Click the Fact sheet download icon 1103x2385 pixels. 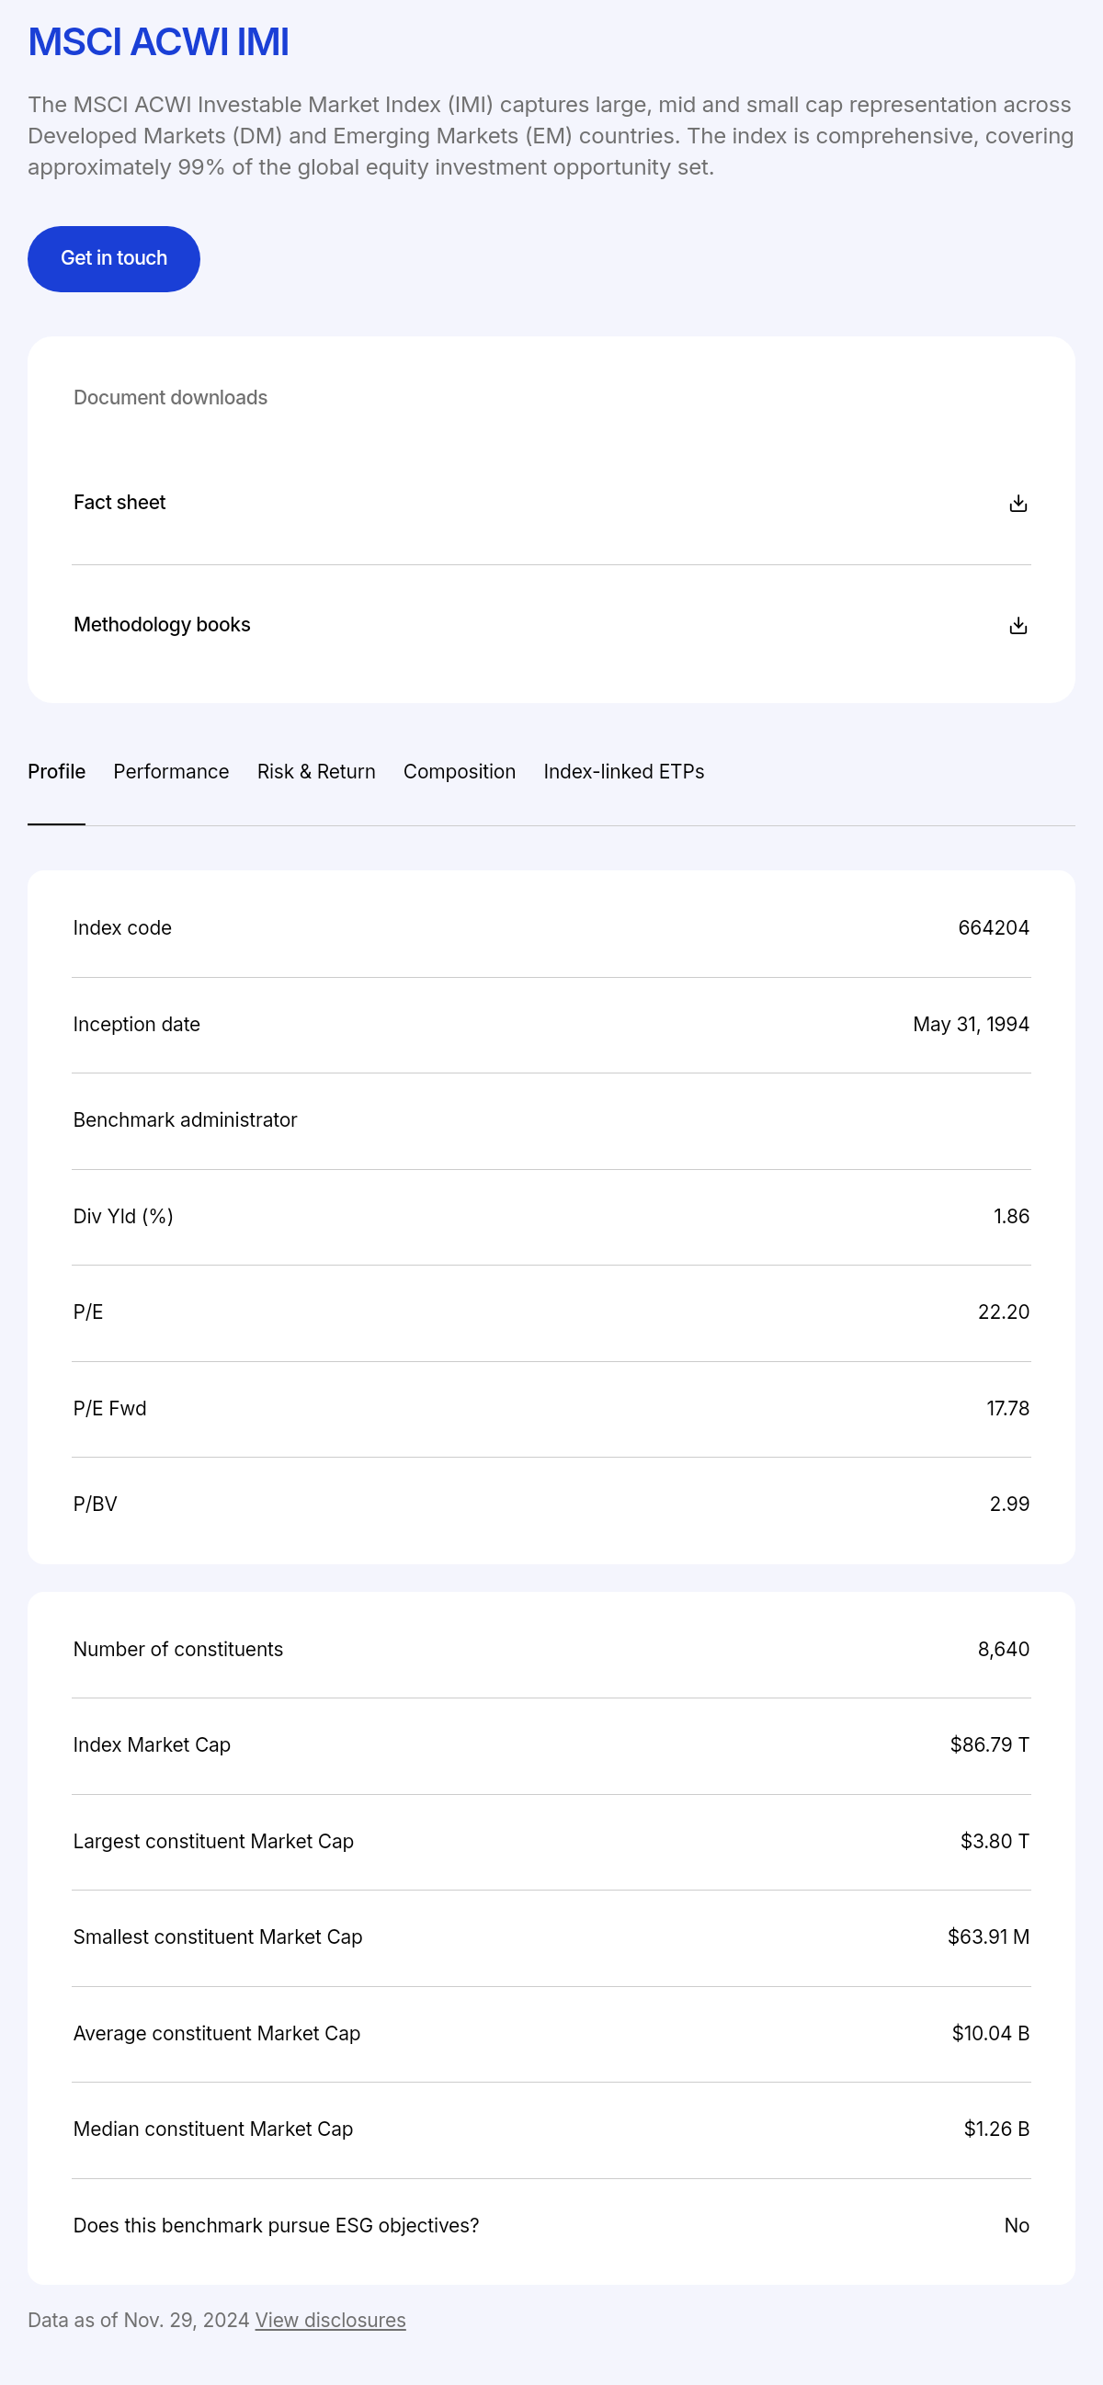1018,504
